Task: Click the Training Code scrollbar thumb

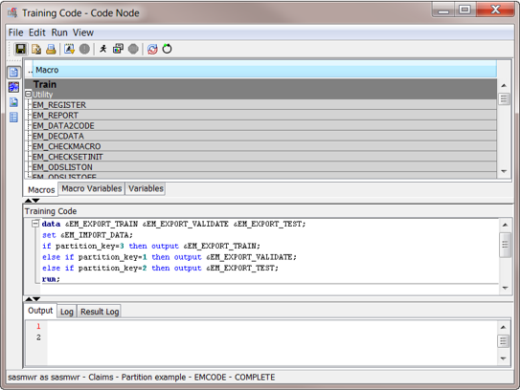Action: point(505,245)
